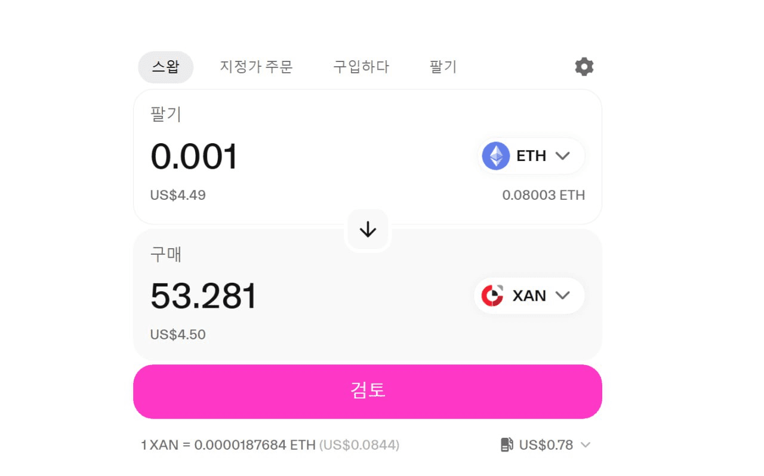
Task: Click the 0.08003 ETH balance text
Action: [543, 195]
